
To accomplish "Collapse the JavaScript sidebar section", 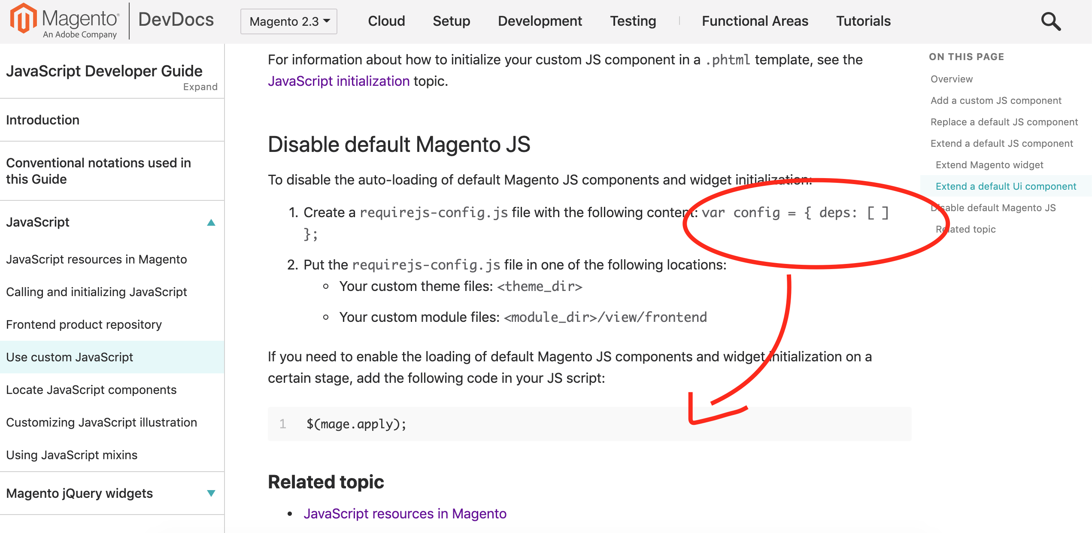I will 211,222.
